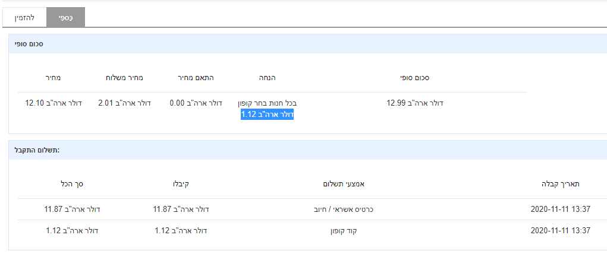Open the להזמין tab

[24, 18]
